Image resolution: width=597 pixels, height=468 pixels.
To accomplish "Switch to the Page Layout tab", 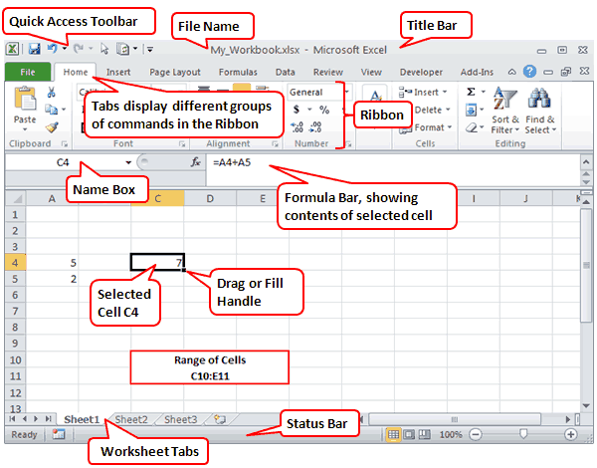I will click(175, 72).
